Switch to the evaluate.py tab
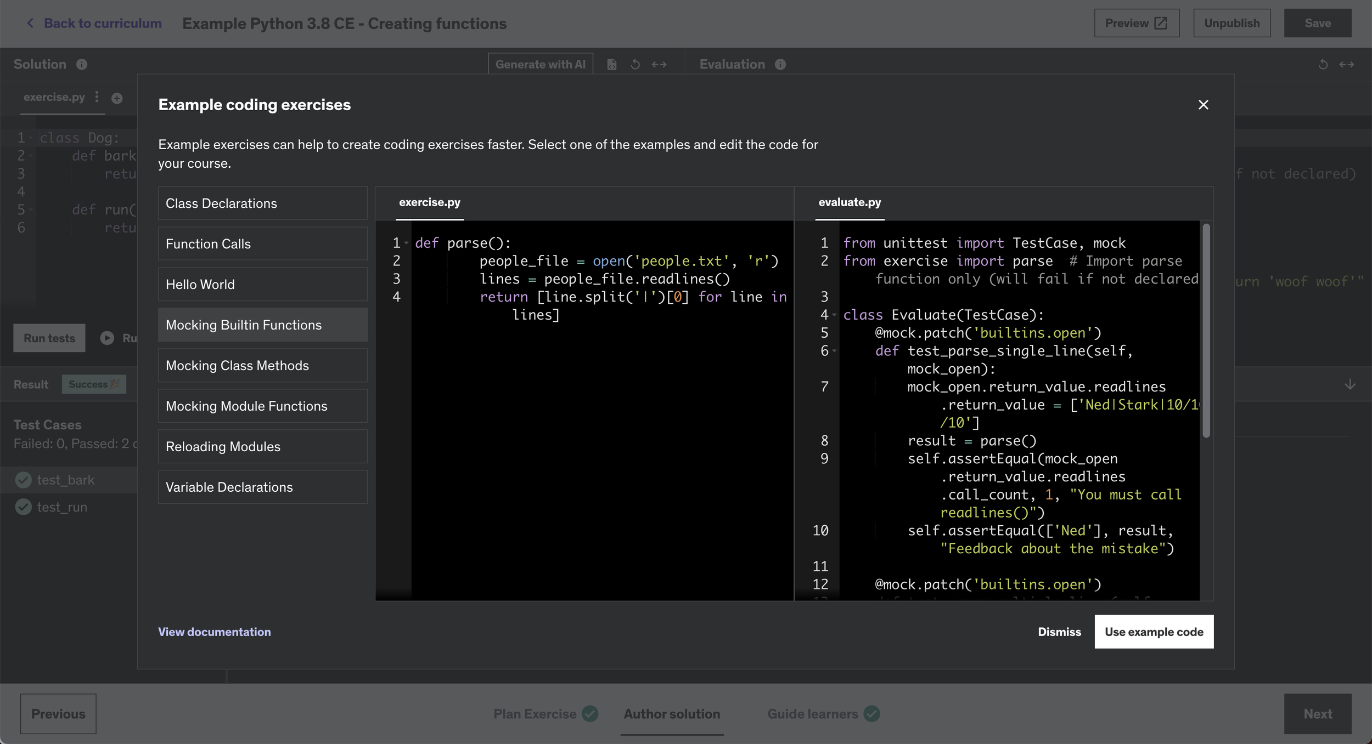 tap(850, 202)
